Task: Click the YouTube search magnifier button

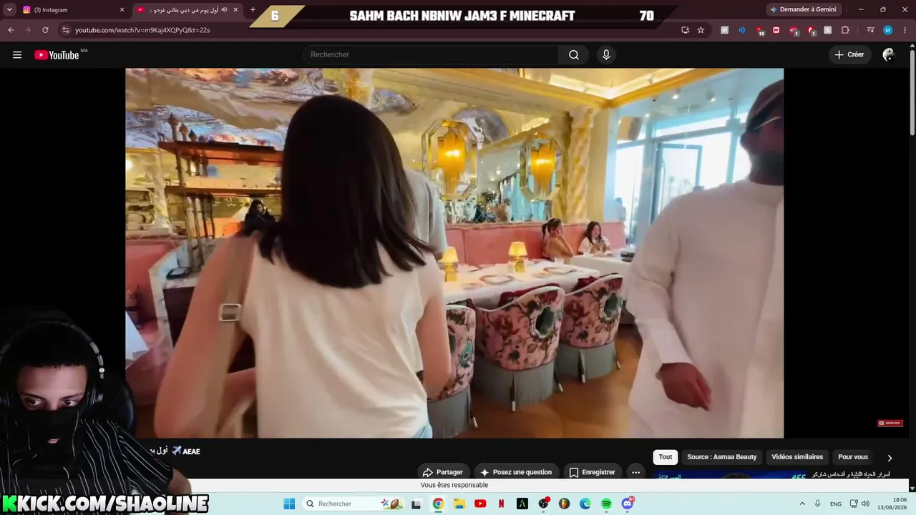Action: coord(574,55)
